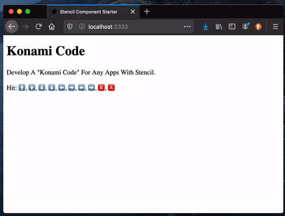Focus the localhost:3333 address bar
This screenshot has width=285, height=216.
tap(129, 27)
